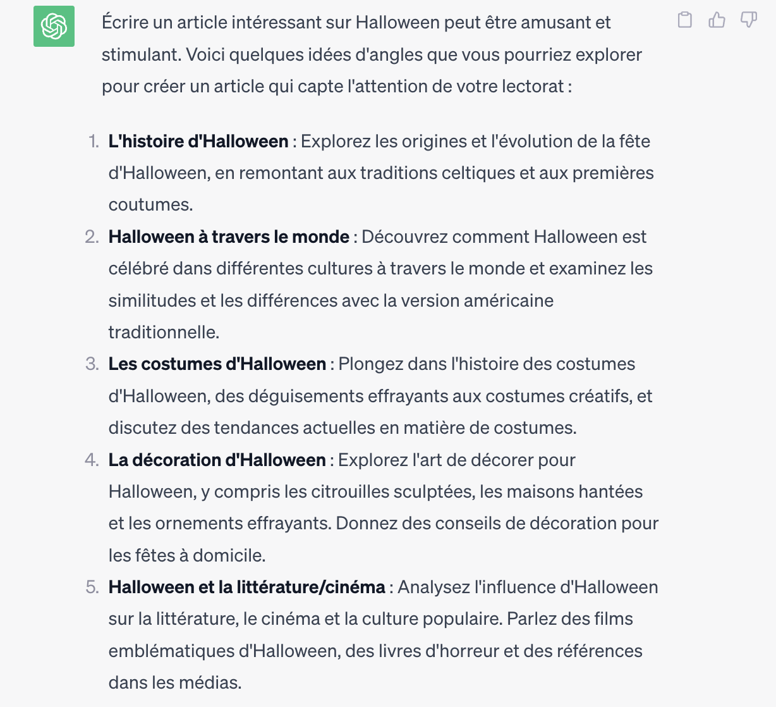
Task: Click the bold heading "L'histoire d'Halloween"
Action: 198,141
